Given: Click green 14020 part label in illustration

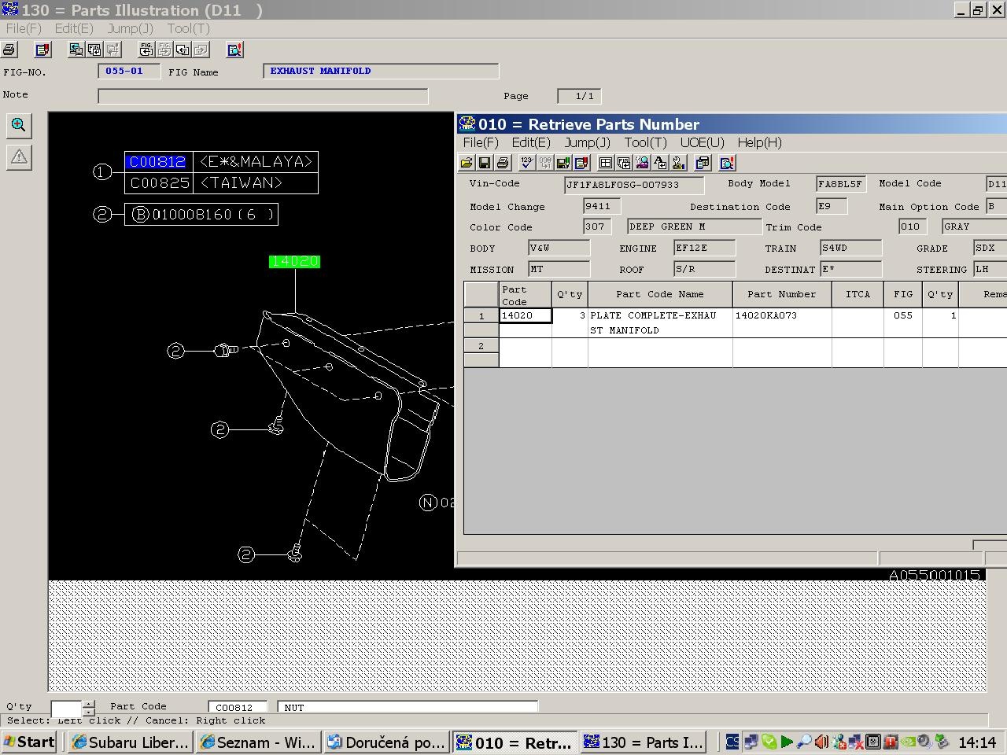Looking at the screenshot, I should tap(294, 261).
